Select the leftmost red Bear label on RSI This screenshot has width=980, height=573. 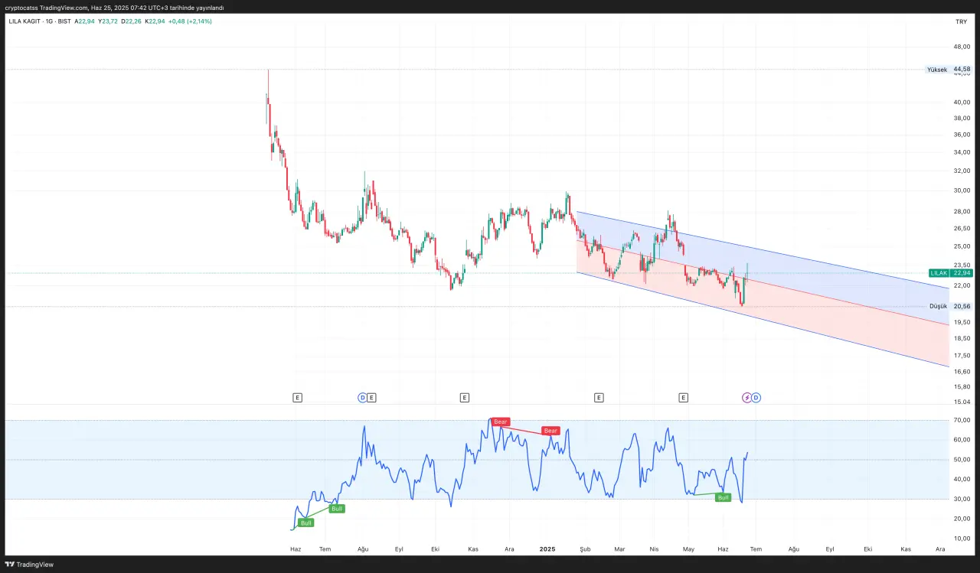coord(501,422)
